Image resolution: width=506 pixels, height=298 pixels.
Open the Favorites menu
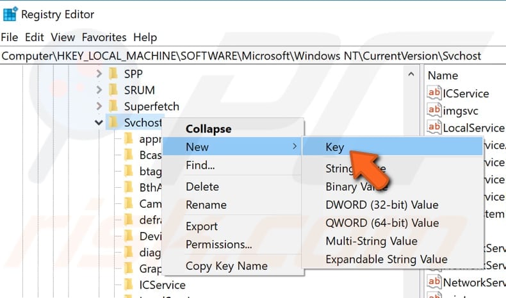point(104,37)
